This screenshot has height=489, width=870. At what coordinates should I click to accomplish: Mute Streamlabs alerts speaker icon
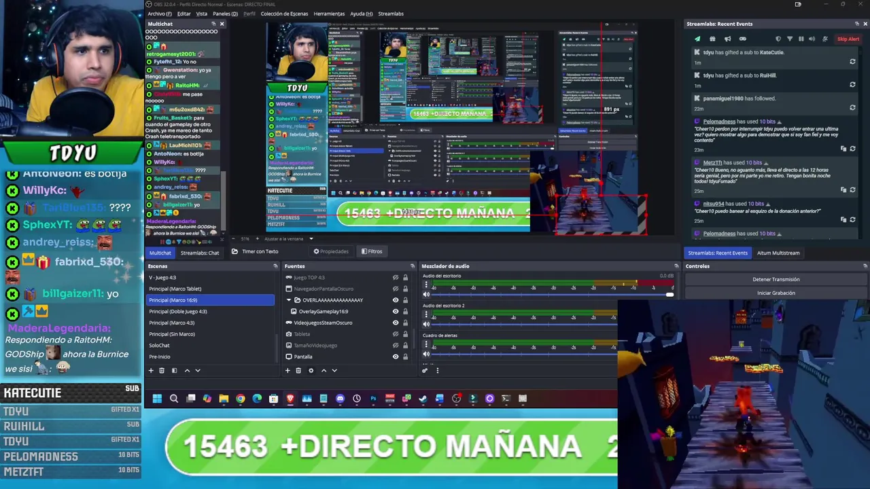(812, 39)
